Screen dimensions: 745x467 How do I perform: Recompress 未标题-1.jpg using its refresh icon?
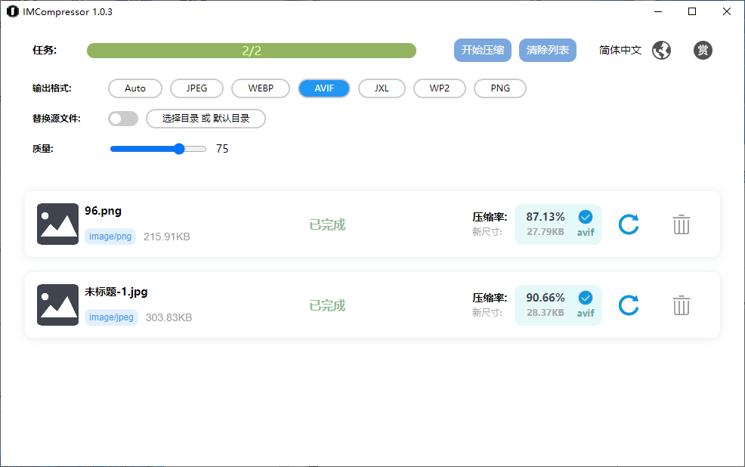[x=628, y=305]
